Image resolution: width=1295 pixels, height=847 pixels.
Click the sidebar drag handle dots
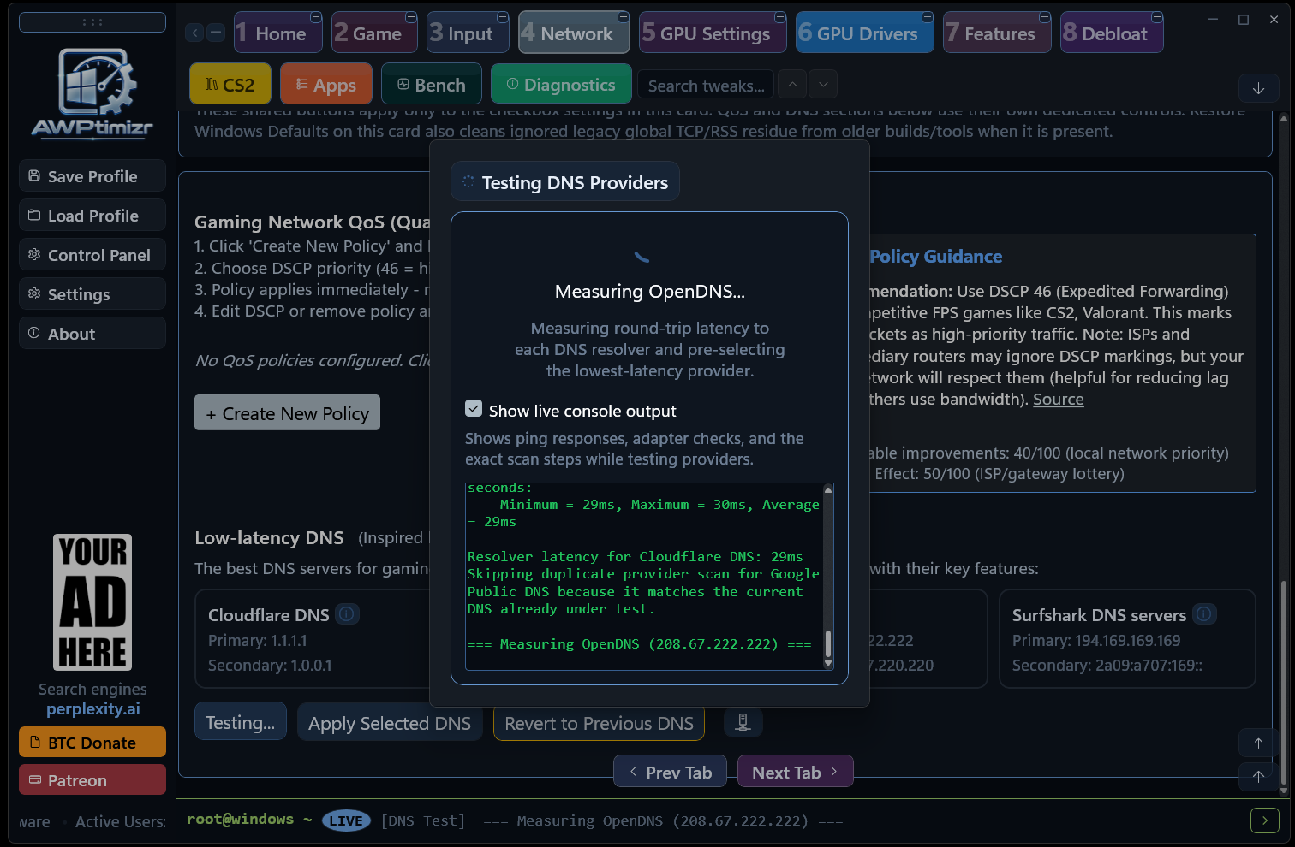click(x=92, y=22)
